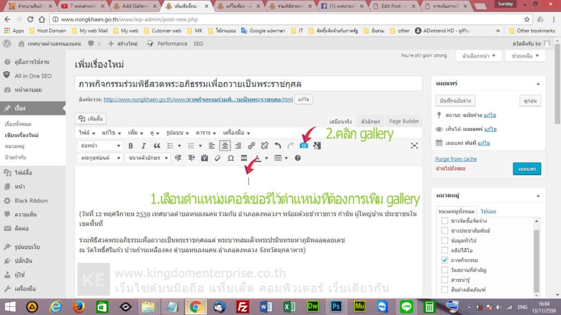This screenshot has height=315, width=561.
Task: Apply Bold formatting in the editor toolbar
Action: pyautogui.click(x=130, y=145)
